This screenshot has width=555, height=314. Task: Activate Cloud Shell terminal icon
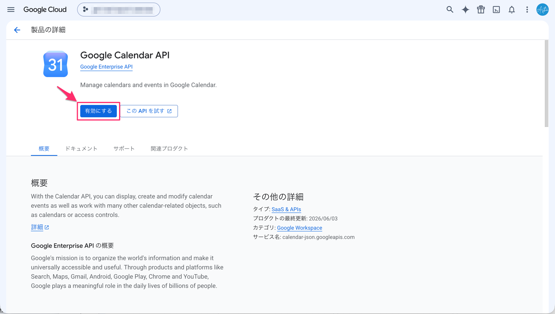496,10
